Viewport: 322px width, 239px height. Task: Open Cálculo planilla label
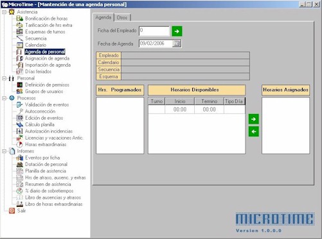[x=40, y=124]
